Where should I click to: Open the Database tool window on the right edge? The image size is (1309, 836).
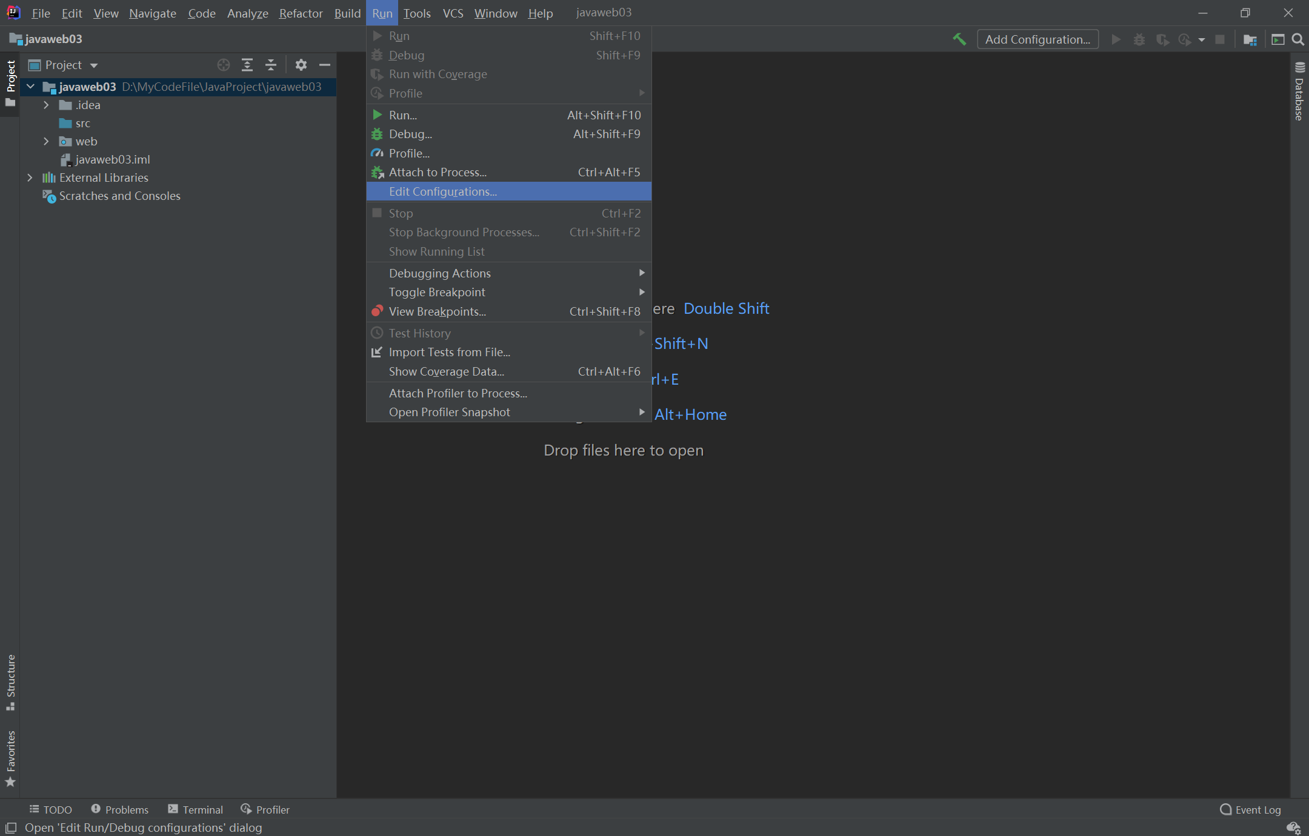point(1299,92)
